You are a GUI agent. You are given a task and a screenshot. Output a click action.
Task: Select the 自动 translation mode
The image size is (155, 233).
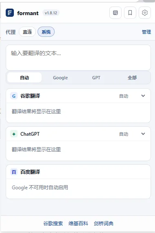coord(24,78)
